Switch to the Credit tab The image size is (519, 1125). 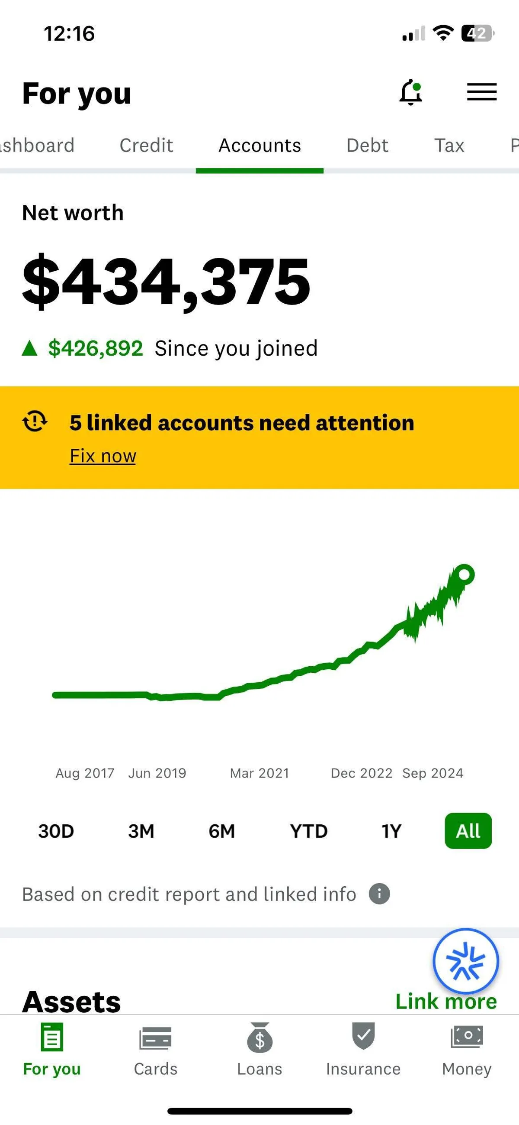pyautogui.click(x=147, y=146)
